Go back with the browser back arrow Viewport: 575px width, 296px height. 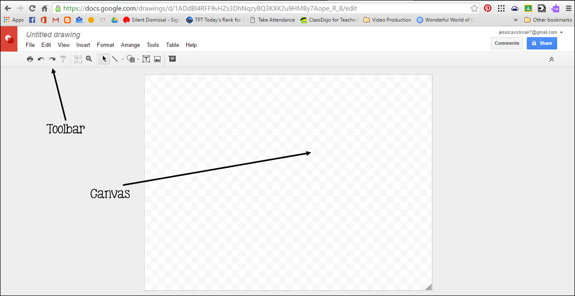[x=8, y=8]
